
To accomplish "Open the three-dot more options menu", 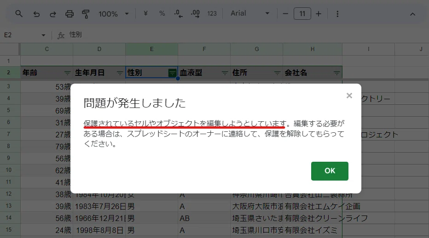I will pyautogui.click(x=337, y=14).
